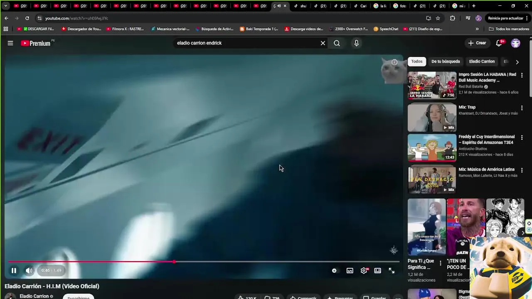Screen dimensions: 532x299
Task: Open options for Impro Sesión LA HABANA video
Action: coord(522,75)
